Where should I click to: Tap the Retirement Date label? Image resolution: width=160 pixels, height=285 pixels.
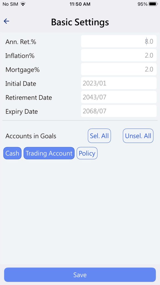pos(29,98)
